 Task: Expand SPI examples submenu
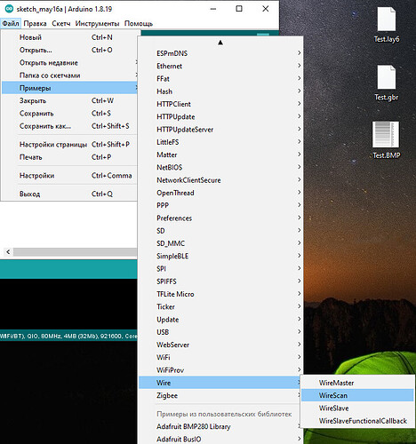click(220, 269)
